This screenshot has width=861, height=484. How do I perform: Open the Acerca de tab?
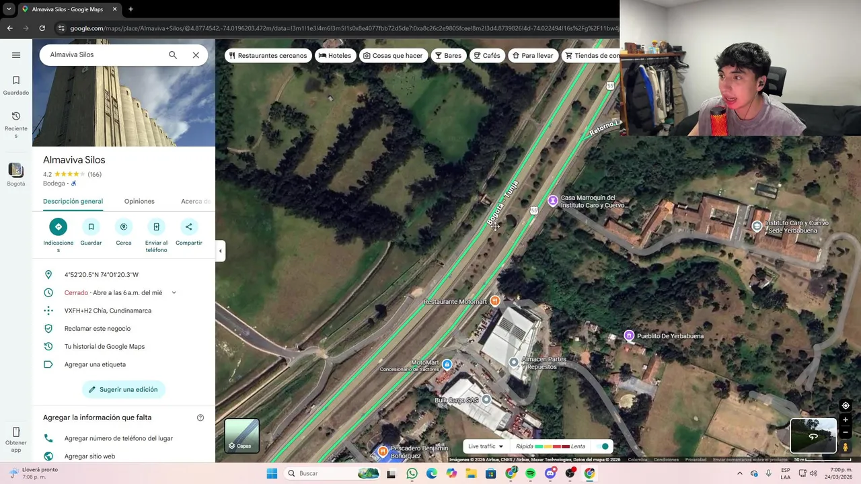(x=196, y=201)
